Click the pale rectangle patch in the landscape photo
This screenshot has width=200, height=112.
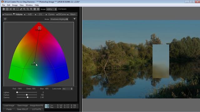coord(161,61)
